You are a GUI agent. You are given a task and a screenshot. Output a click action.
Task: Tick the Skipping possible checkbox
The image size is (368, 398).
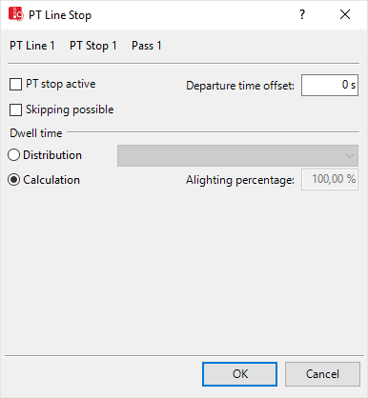16,109
